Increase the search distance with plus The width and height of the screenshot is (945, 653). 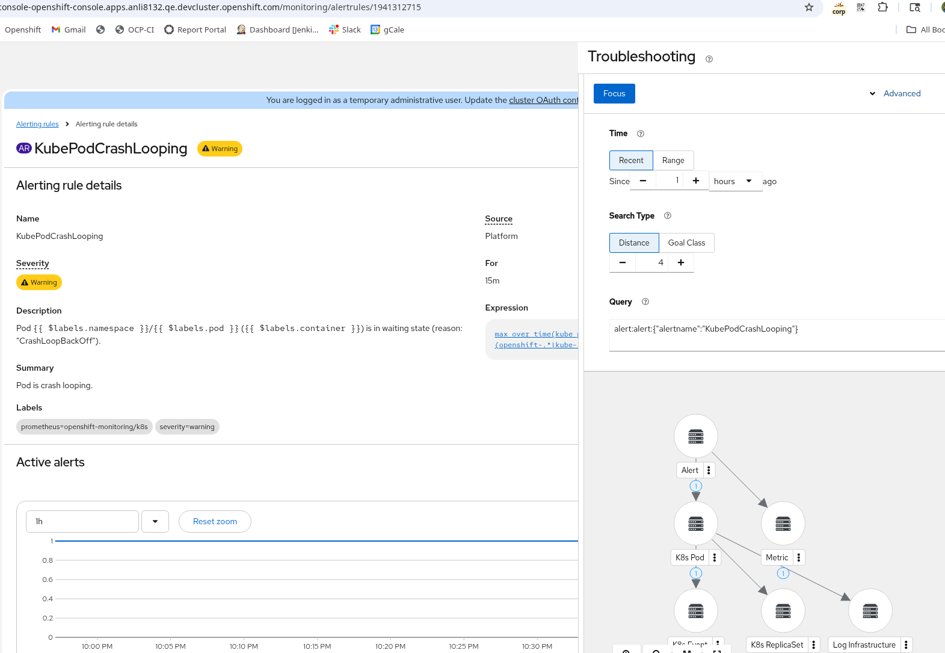tap(681, 262)
